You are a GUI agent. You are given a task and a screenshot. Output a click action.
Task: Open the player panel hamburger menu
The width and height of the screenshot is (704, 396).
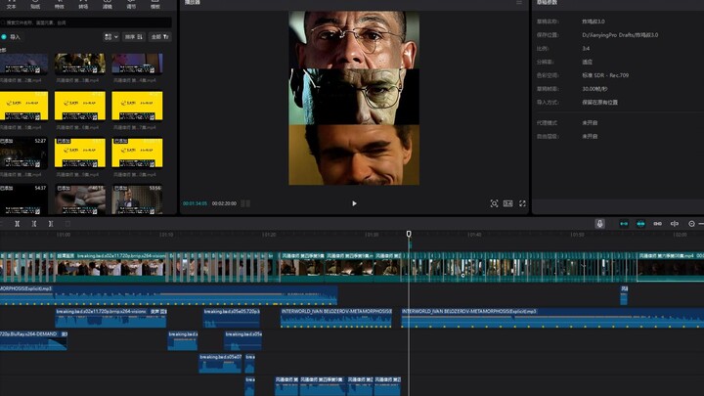pos(519,4)
